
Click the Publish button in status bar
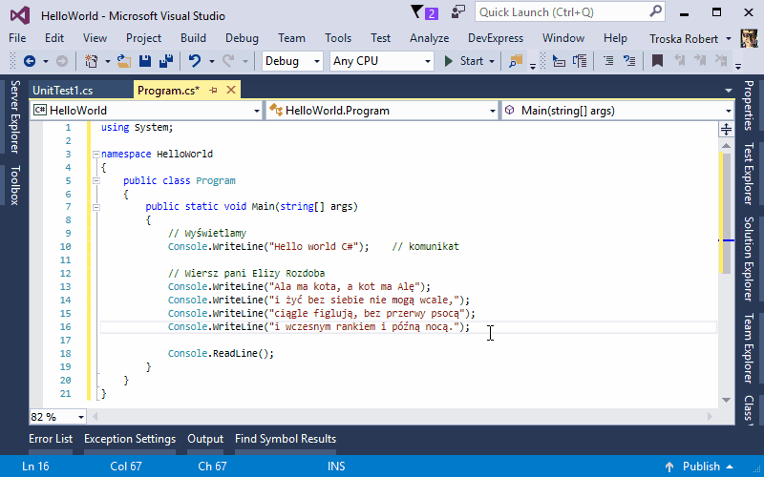pos(699,467)
